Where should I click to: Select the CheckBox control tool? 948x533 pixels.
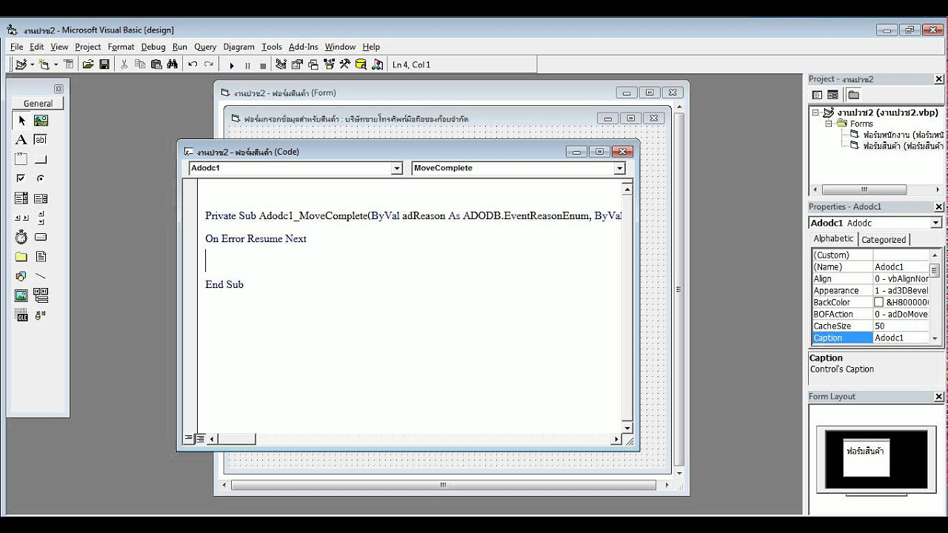(21, 178)
